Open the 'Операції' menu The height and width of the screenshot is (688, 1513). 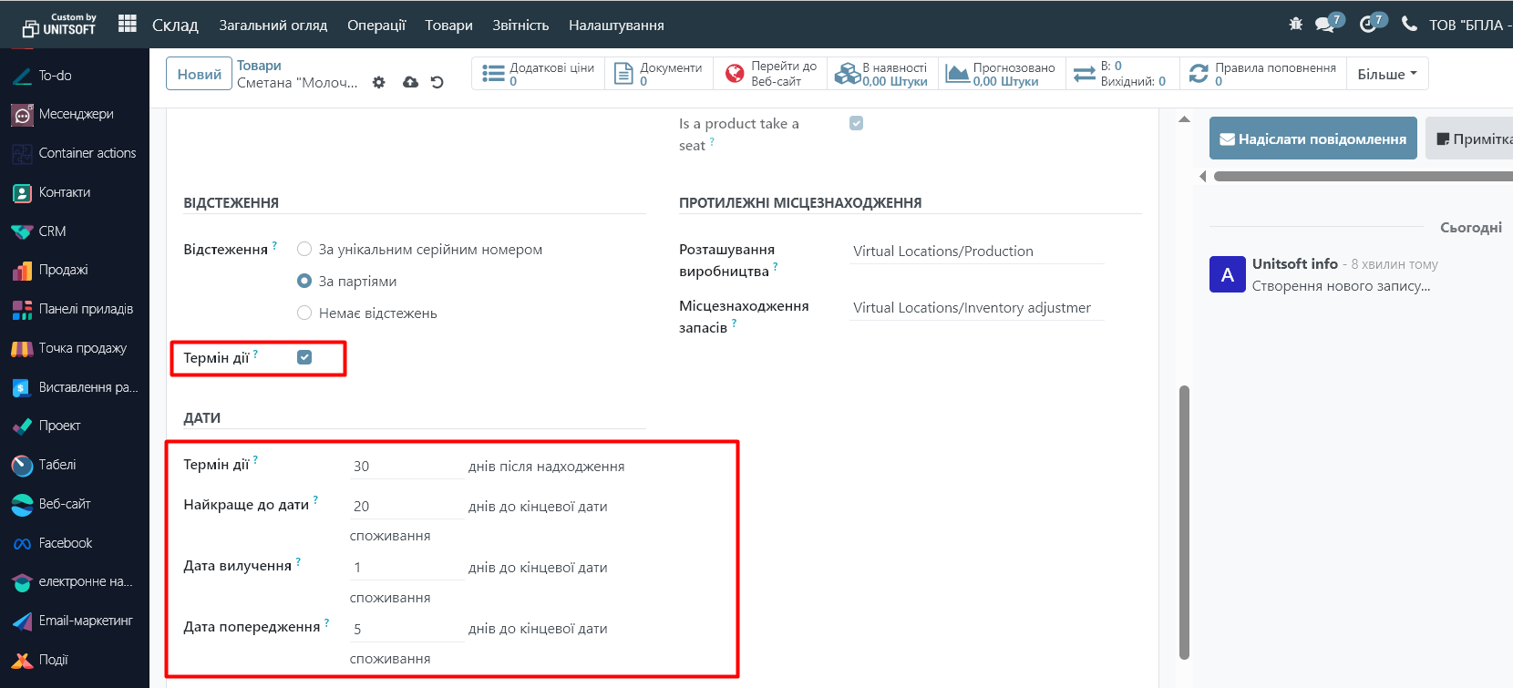click(x=376, y=25)
